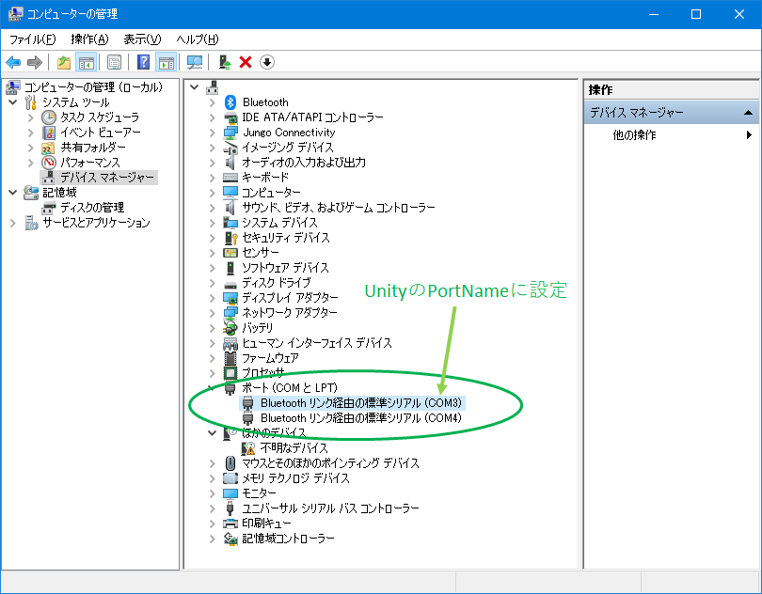Select Bluetooth リンク経由の標準シリアル (COM3)
Screen dimensions: 762x594
tap(361, 402)
